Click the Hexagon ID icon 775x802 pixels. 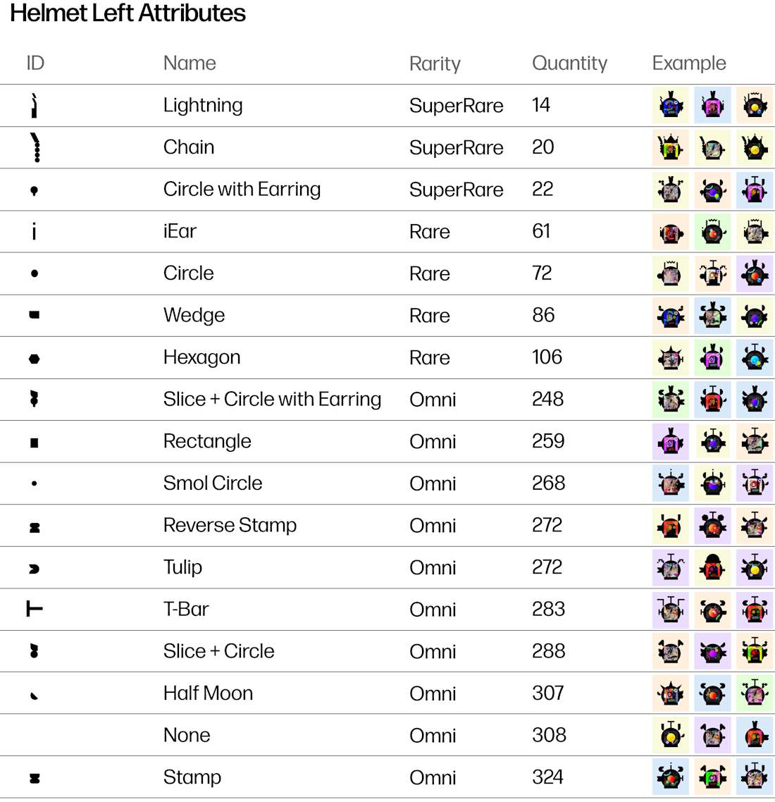(35, 359)
